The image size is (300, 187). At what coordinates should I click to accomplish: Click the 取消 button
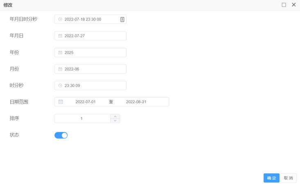point(289,178)
